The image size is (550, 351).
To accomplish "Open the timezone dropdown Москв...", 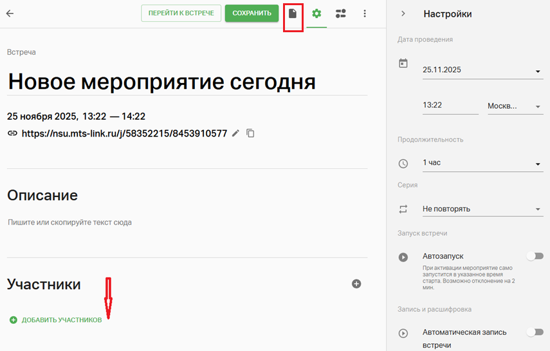I will (x=515, y=106).
